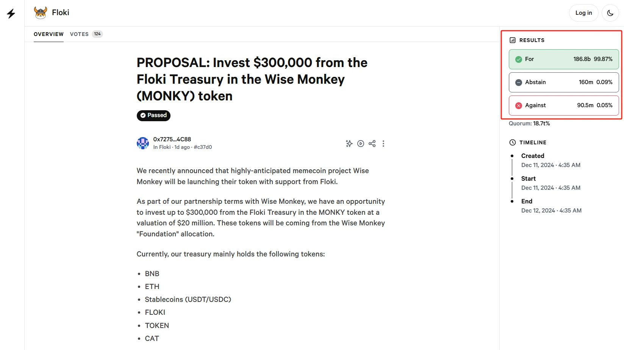Toggle dark mode with moon icon
Screen dimensions: 624x350
point(610,13)
